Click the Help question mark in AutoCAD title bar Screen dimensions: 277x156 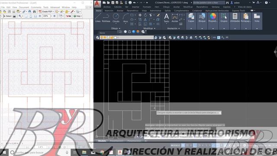[x=266, y=3]
